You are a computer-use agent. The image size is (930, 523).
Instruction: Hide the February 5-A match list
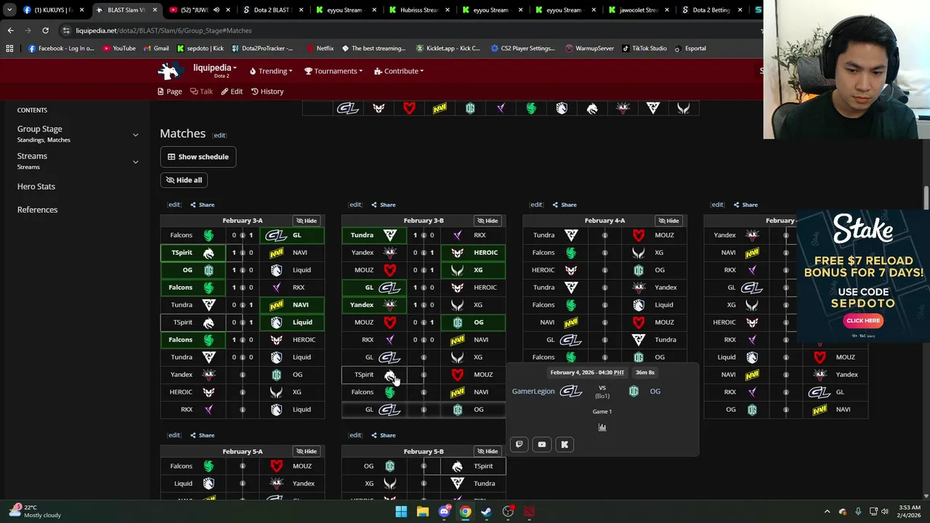(x=306, y=452)
